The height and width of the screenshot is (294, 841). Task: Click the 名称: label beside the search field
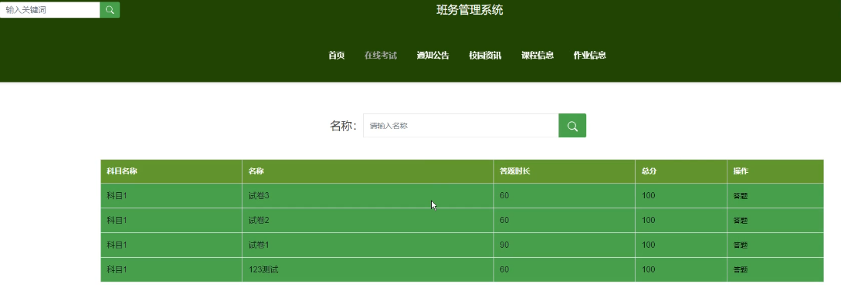343,126
